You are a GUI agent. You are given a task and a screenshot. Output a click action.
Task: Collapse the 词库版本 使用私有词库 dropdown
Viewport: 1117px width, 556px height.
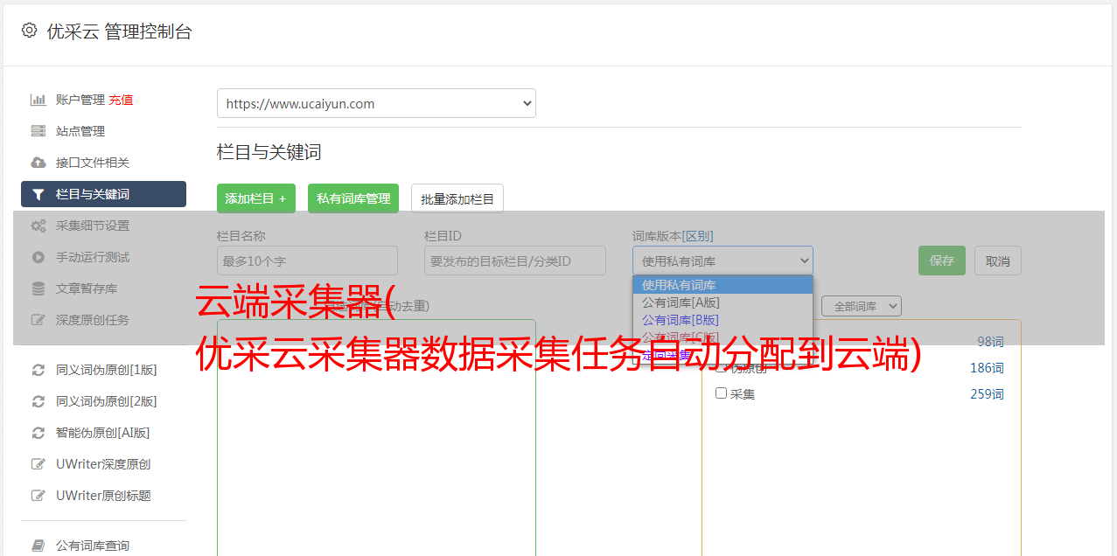click(723, 261)
